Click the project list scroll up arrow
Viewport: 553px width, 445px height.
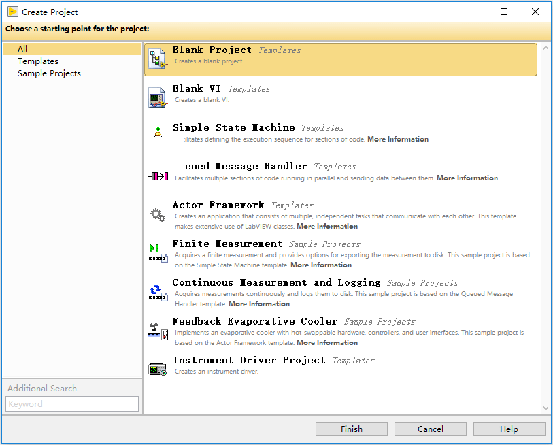546,48
